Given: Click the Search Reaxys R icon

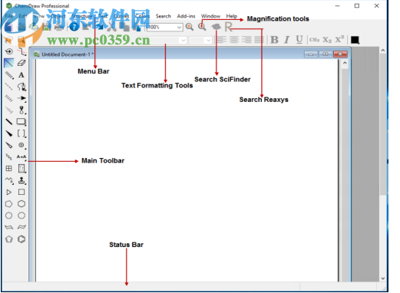Looking at the screenshot, I should point(228,27).
